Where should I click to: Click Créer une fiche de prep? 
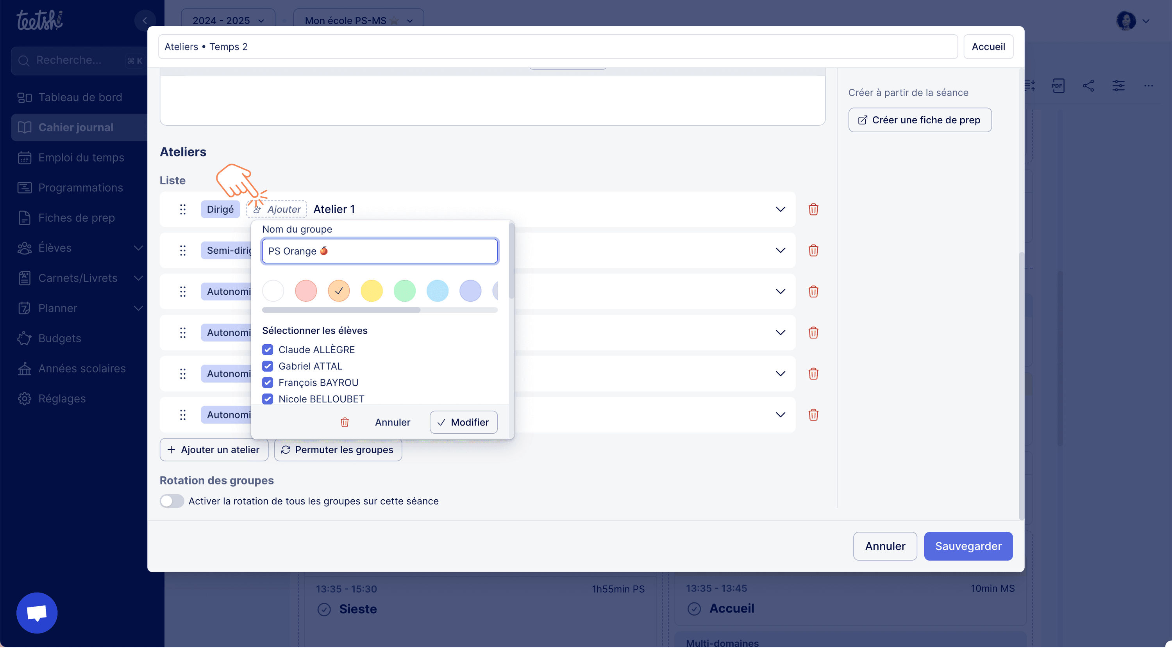coord(920,119)
